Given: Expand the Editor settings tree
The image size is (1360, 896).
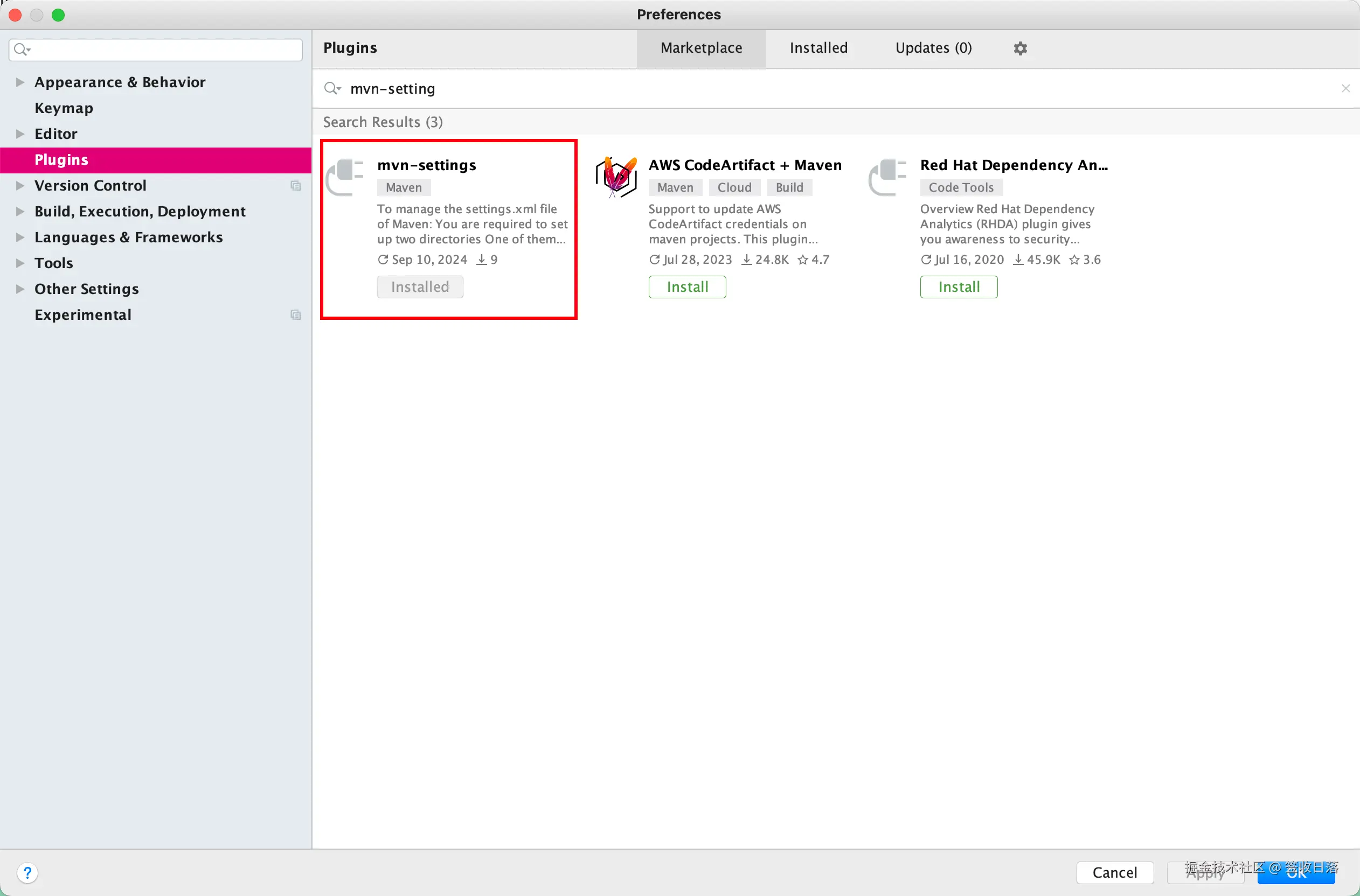Looking at the screenshot, I should click(20, 134).
